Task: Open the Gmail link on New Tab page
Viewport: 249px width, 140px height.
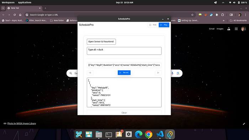Action: (212, 29)
